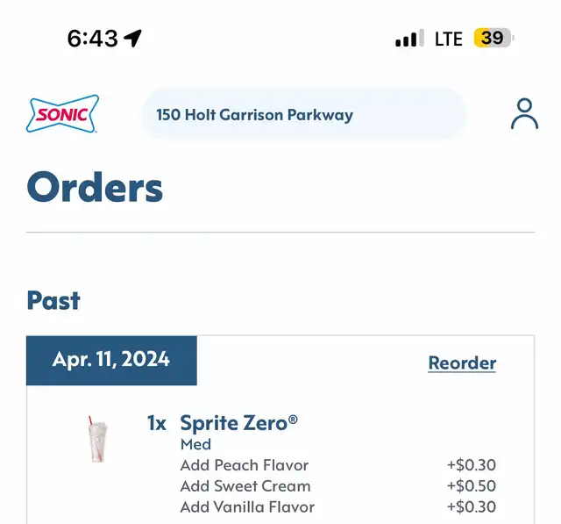The height and width of the screenshot is (524, 561).
Task: Open the Sprite Zero drink cup thumbnail
Action: [x=97, y=439]
